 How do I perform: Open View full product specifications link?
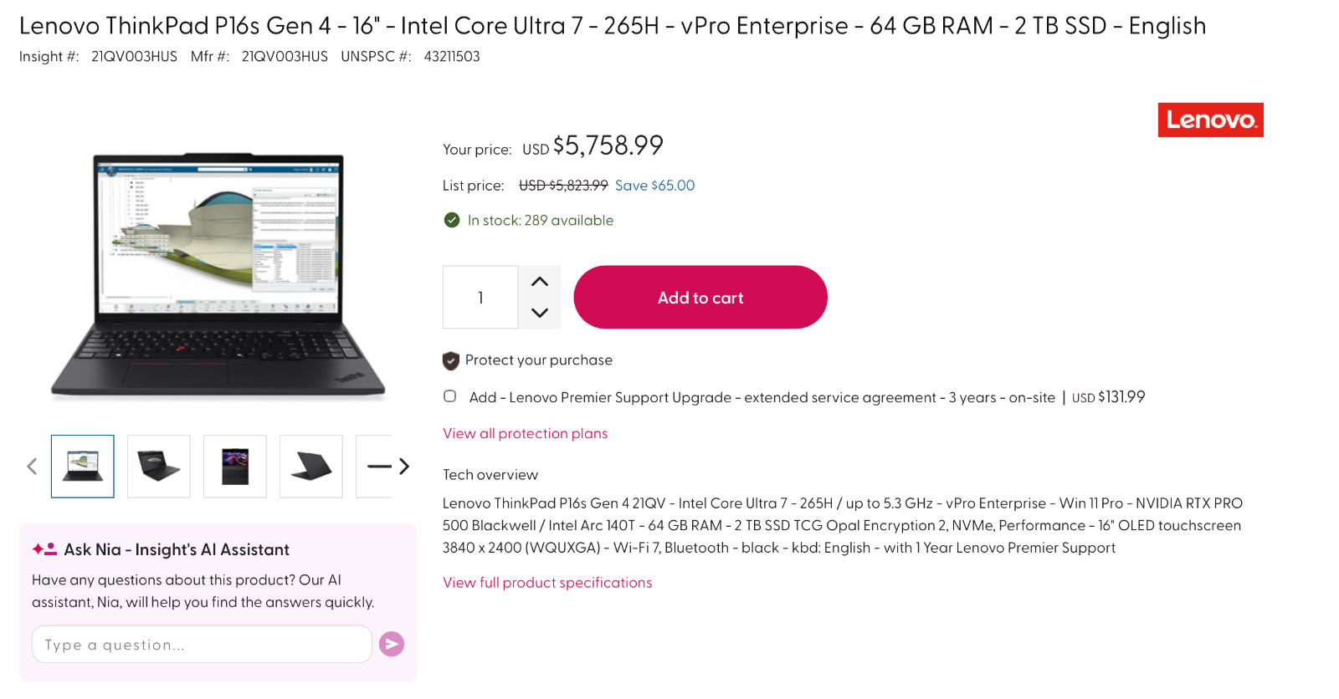[547, 582]
